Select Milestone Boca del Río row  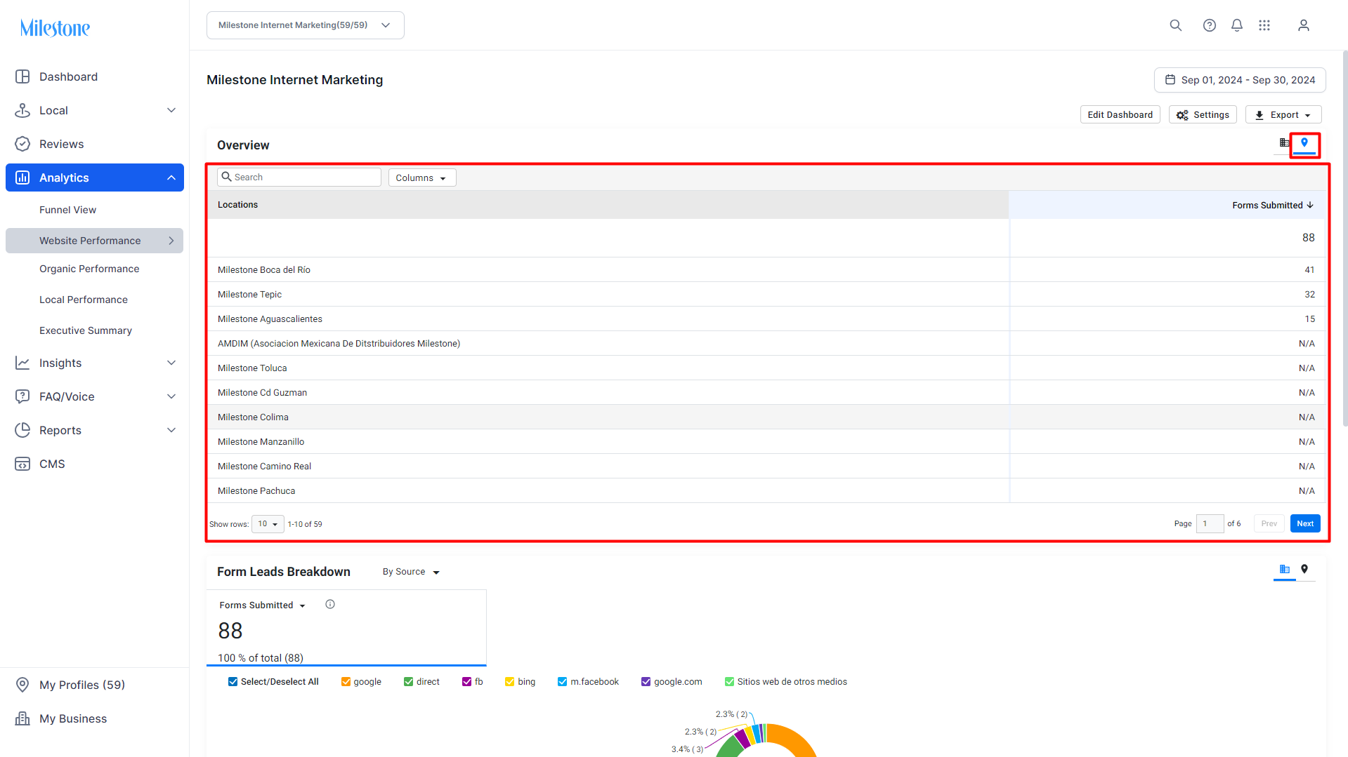(x=766, y=269)
